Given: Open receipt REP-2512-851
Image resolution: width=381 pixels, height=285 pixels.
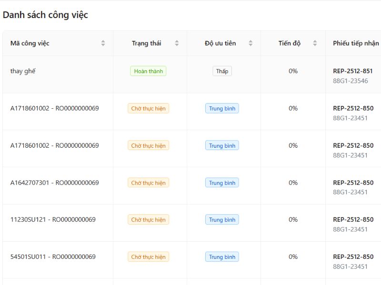Looking at the screenshot, I should point(352,71).
